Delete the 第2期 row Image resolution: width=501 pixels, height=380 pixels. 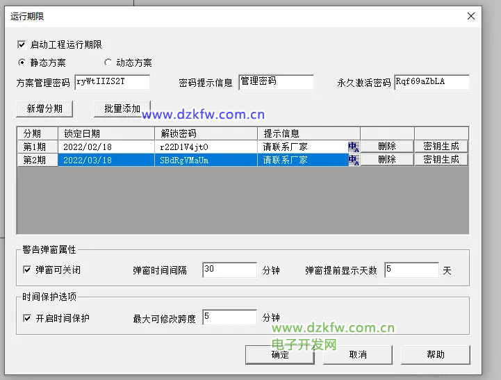tap(387, 160)
